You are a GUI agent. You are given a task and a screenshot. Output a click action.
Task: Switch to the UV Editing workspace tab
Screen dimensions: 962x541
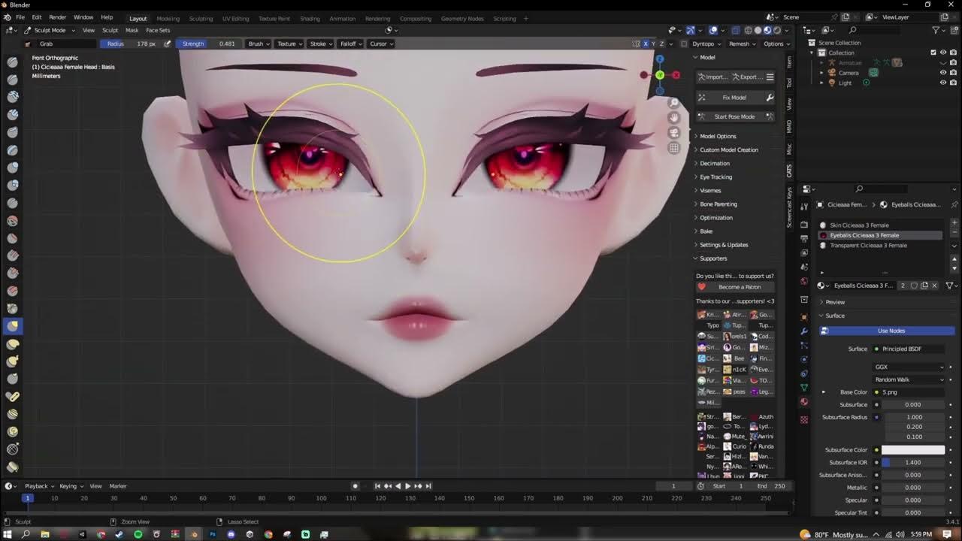pos(236,18)
